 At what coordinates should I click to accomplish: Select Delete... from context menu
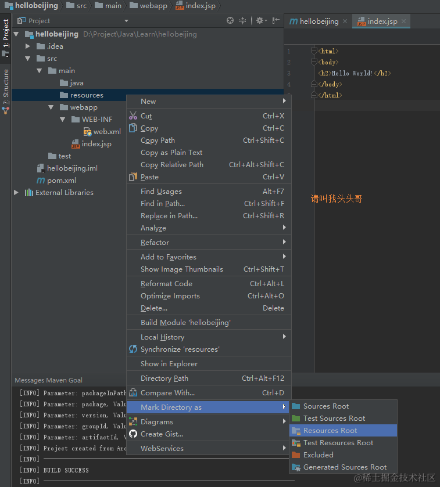pos(209,308)
